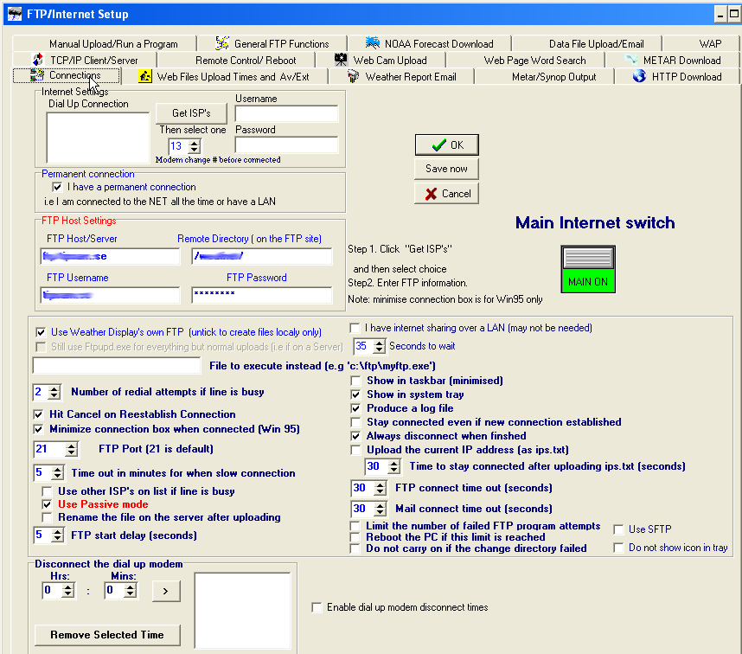Adjust the disconnect Mins spinner

point(130,591)
